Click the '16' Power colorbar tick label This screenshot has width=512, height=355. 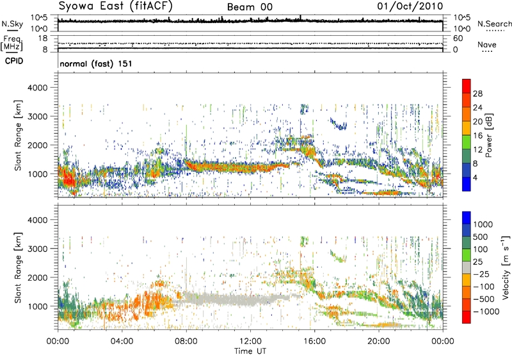477,136
